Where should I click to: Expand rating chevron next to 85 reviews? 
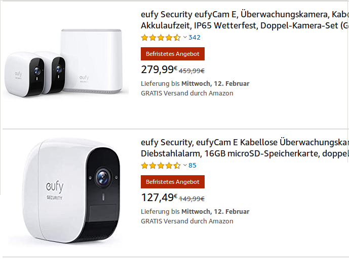(185, 166)
